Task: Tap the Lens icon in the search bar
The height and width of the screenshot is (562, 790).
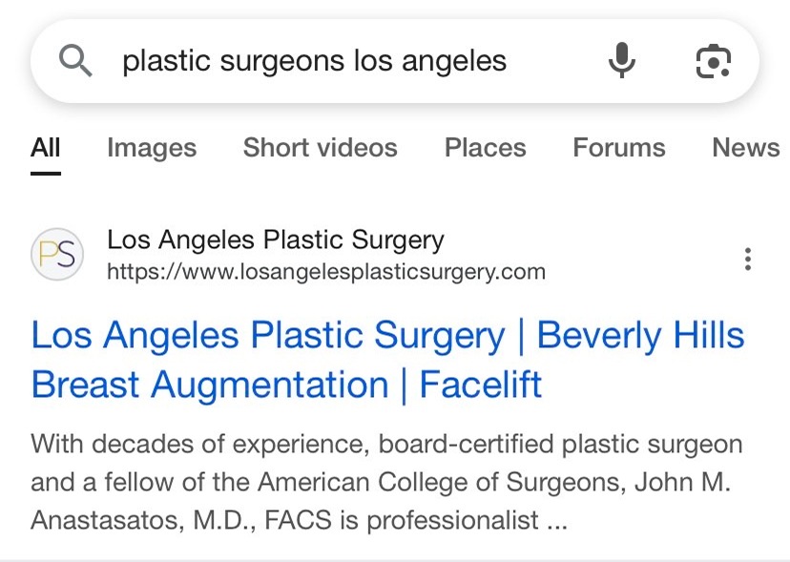Action: point(713,59)
